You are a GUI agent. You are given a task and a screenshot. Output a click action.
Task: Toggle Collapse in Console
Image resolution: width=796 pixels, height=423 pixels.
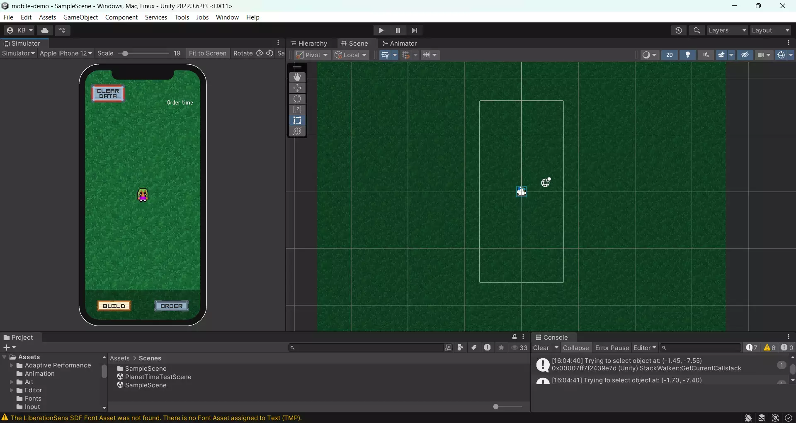tap(575, 348)
